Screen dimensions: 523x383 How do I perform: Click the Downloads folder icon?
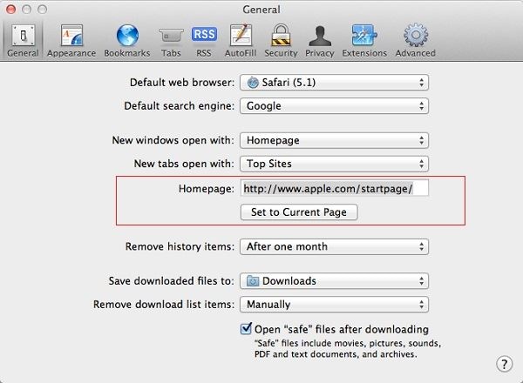click(x=253, y=281)
